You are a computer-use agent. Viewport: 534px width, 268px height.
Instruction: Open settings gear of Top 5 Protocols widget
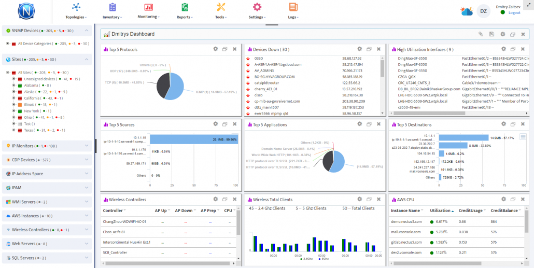point(215,49)
